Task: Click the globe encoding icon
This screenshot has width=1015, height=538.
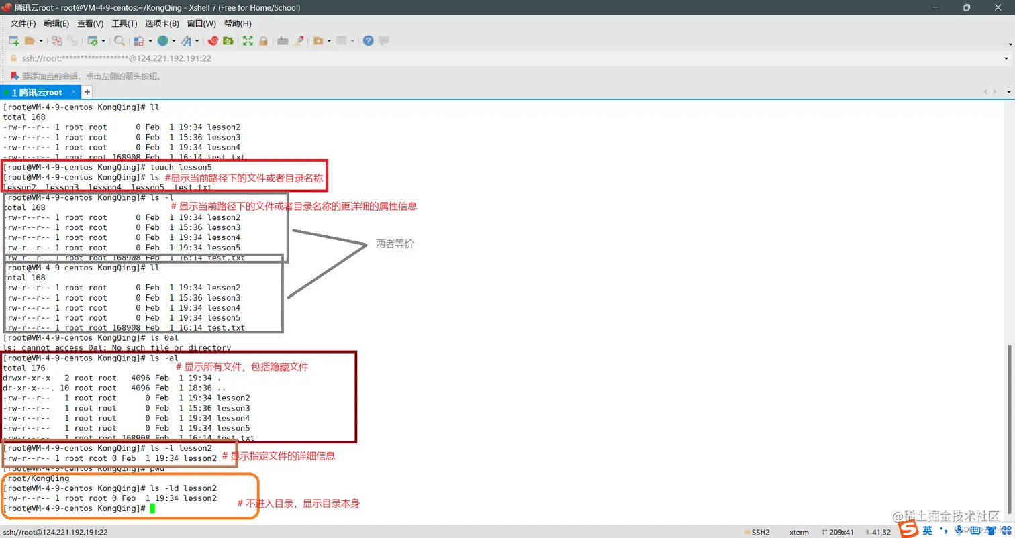Action: click(x=162, y=41)
